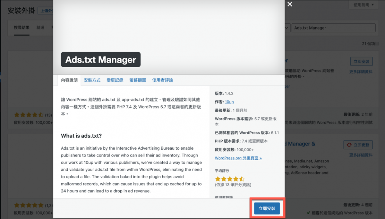Open the 使用者評論 tab
Viewport: 385px width, 219px height.
[x=163, y=80]
